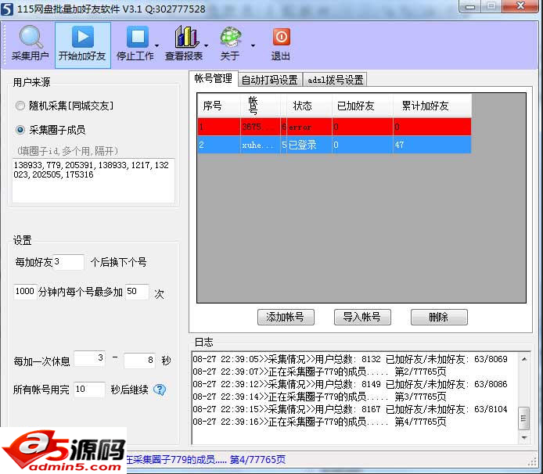Click the 47 cumulative friends cell
The width and height of the screenshot is (543, 474).
432,145
